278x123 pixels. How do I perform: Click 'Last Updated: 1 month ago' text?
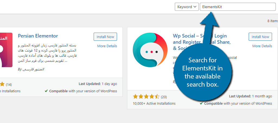coord(251,96)
